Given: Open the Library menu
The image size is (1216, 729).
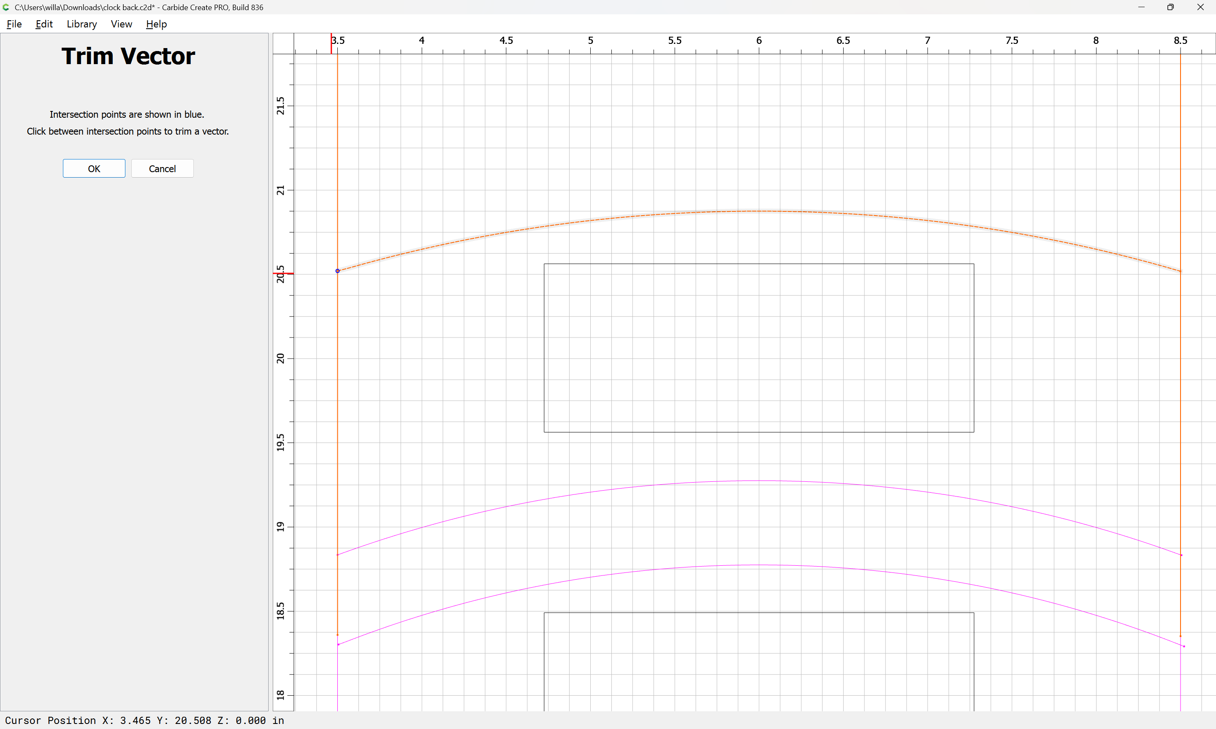Looking at the screenshot, I should [x=81, y=24].
